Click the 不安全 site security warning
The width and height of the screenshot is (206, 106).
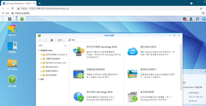[22, 8]
